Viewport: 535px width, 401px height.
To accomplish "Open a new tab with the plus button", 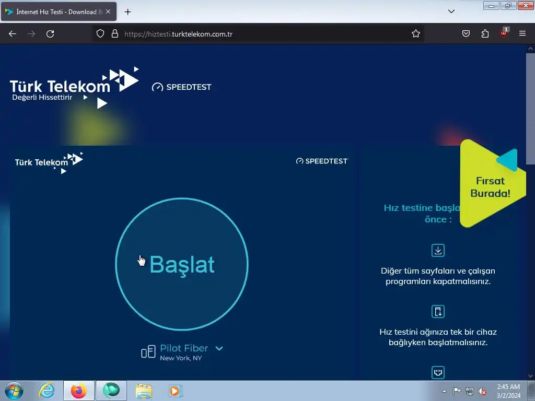I will [127, 12].
